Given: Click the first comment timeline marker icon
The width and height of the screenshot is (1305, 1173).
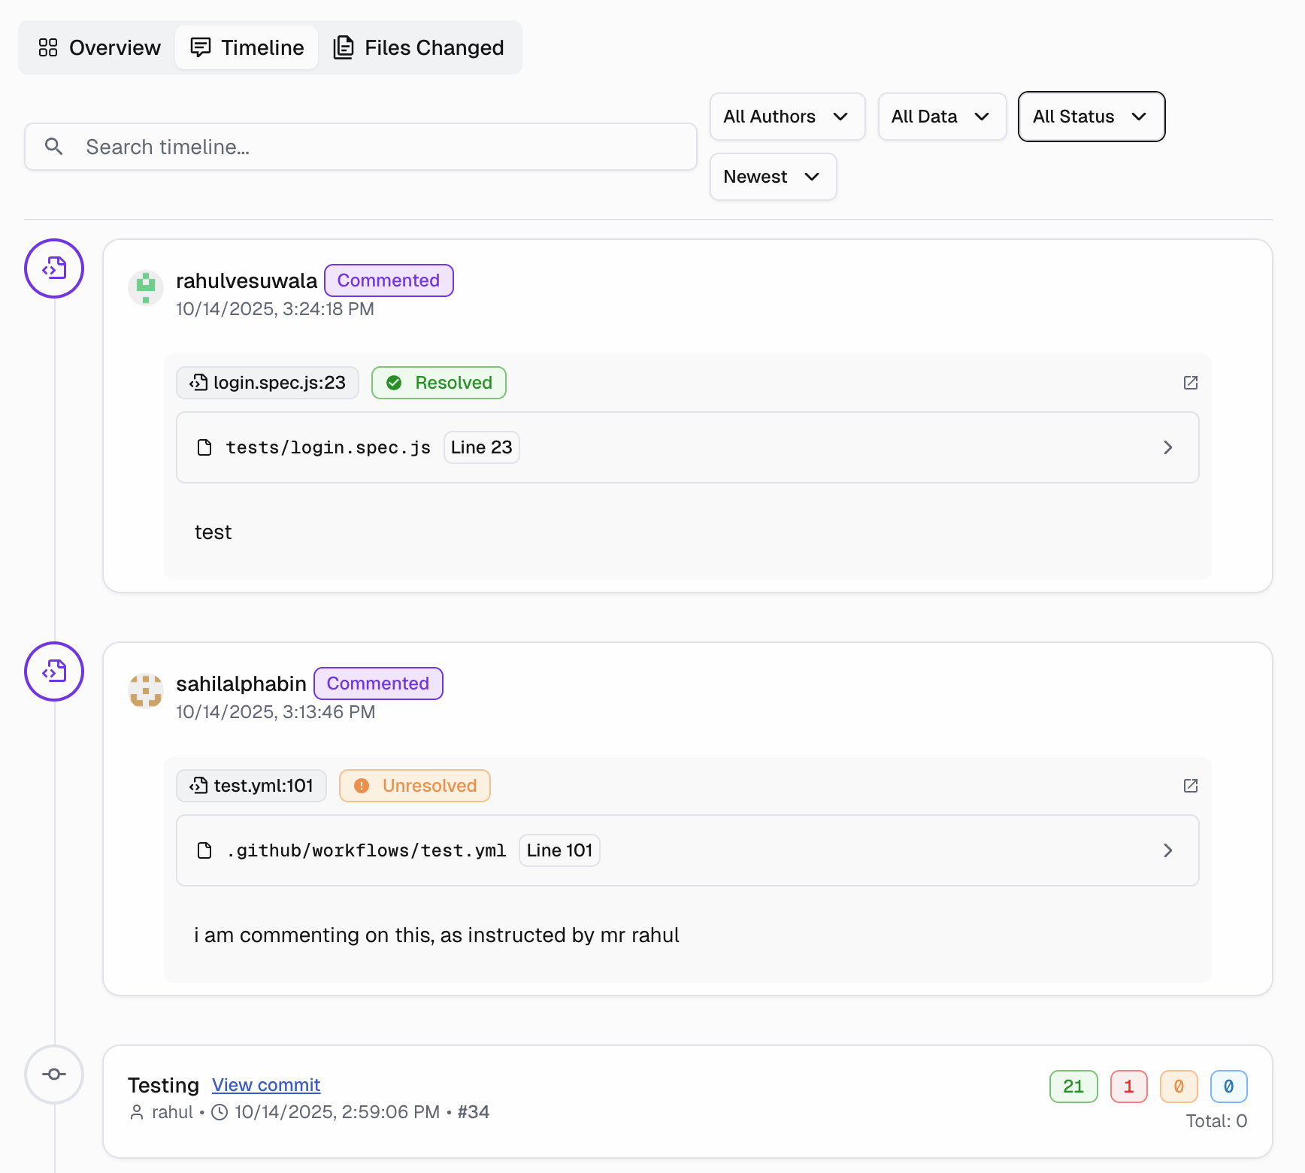Looking at the screenshot, I should [x=54, y=268].
